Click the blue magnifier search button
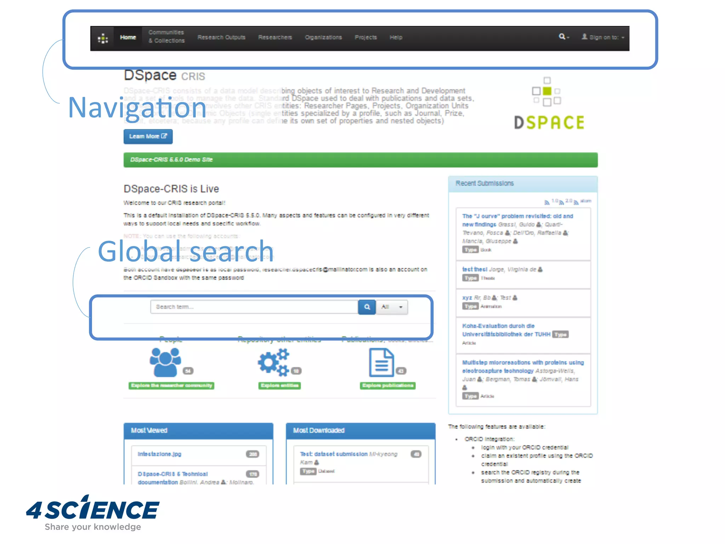Screen dimensions: 725x544 [x=367, y=307]
